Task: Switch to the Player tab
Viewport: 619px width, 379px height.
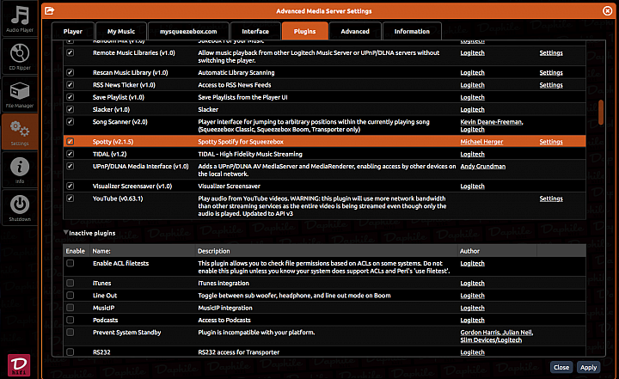Action: [x=72, y=31]
